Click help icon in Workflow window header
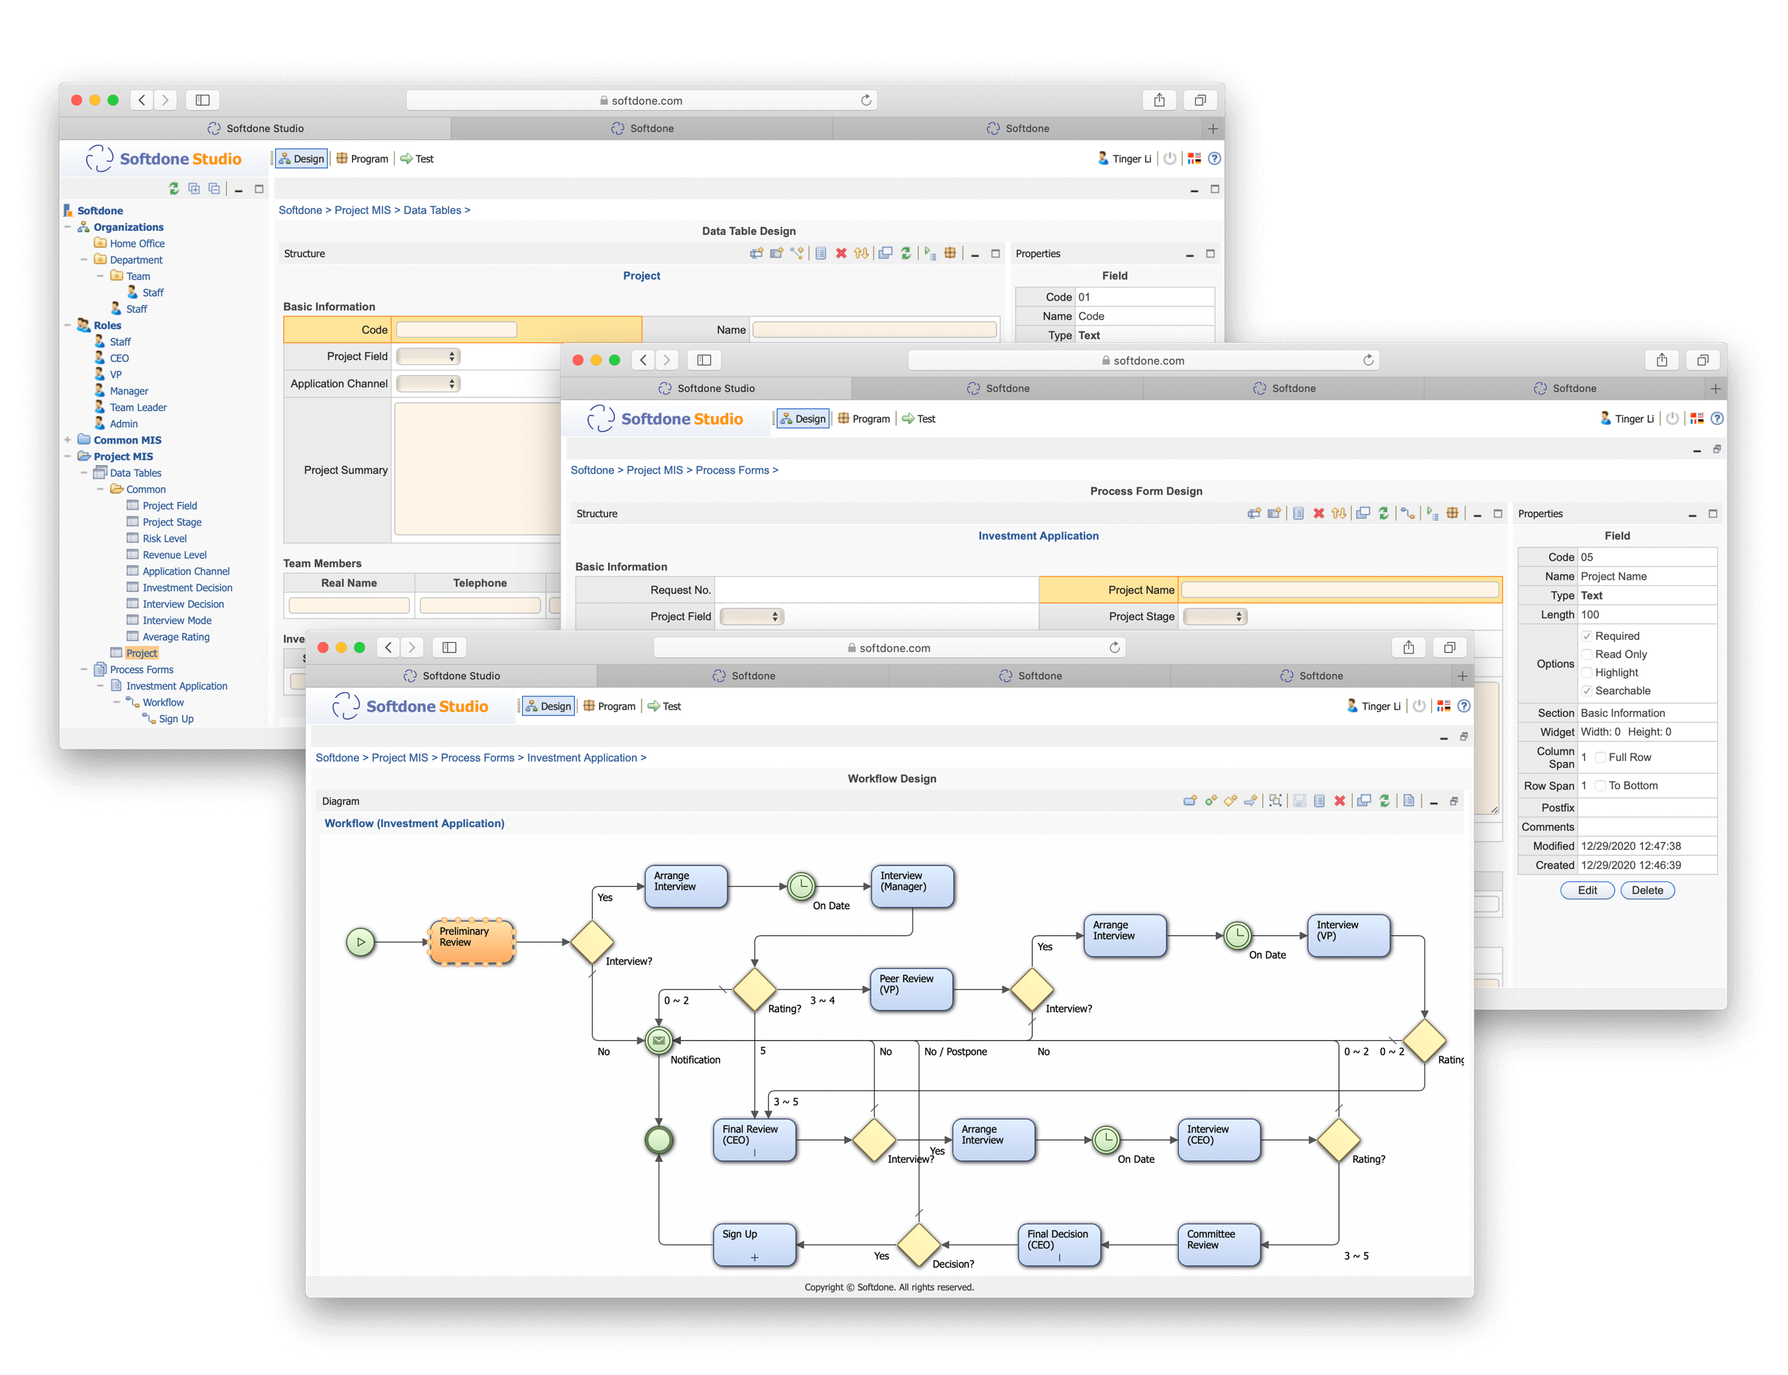This screenshot has width=1788, height=1375. point(1464,706)
